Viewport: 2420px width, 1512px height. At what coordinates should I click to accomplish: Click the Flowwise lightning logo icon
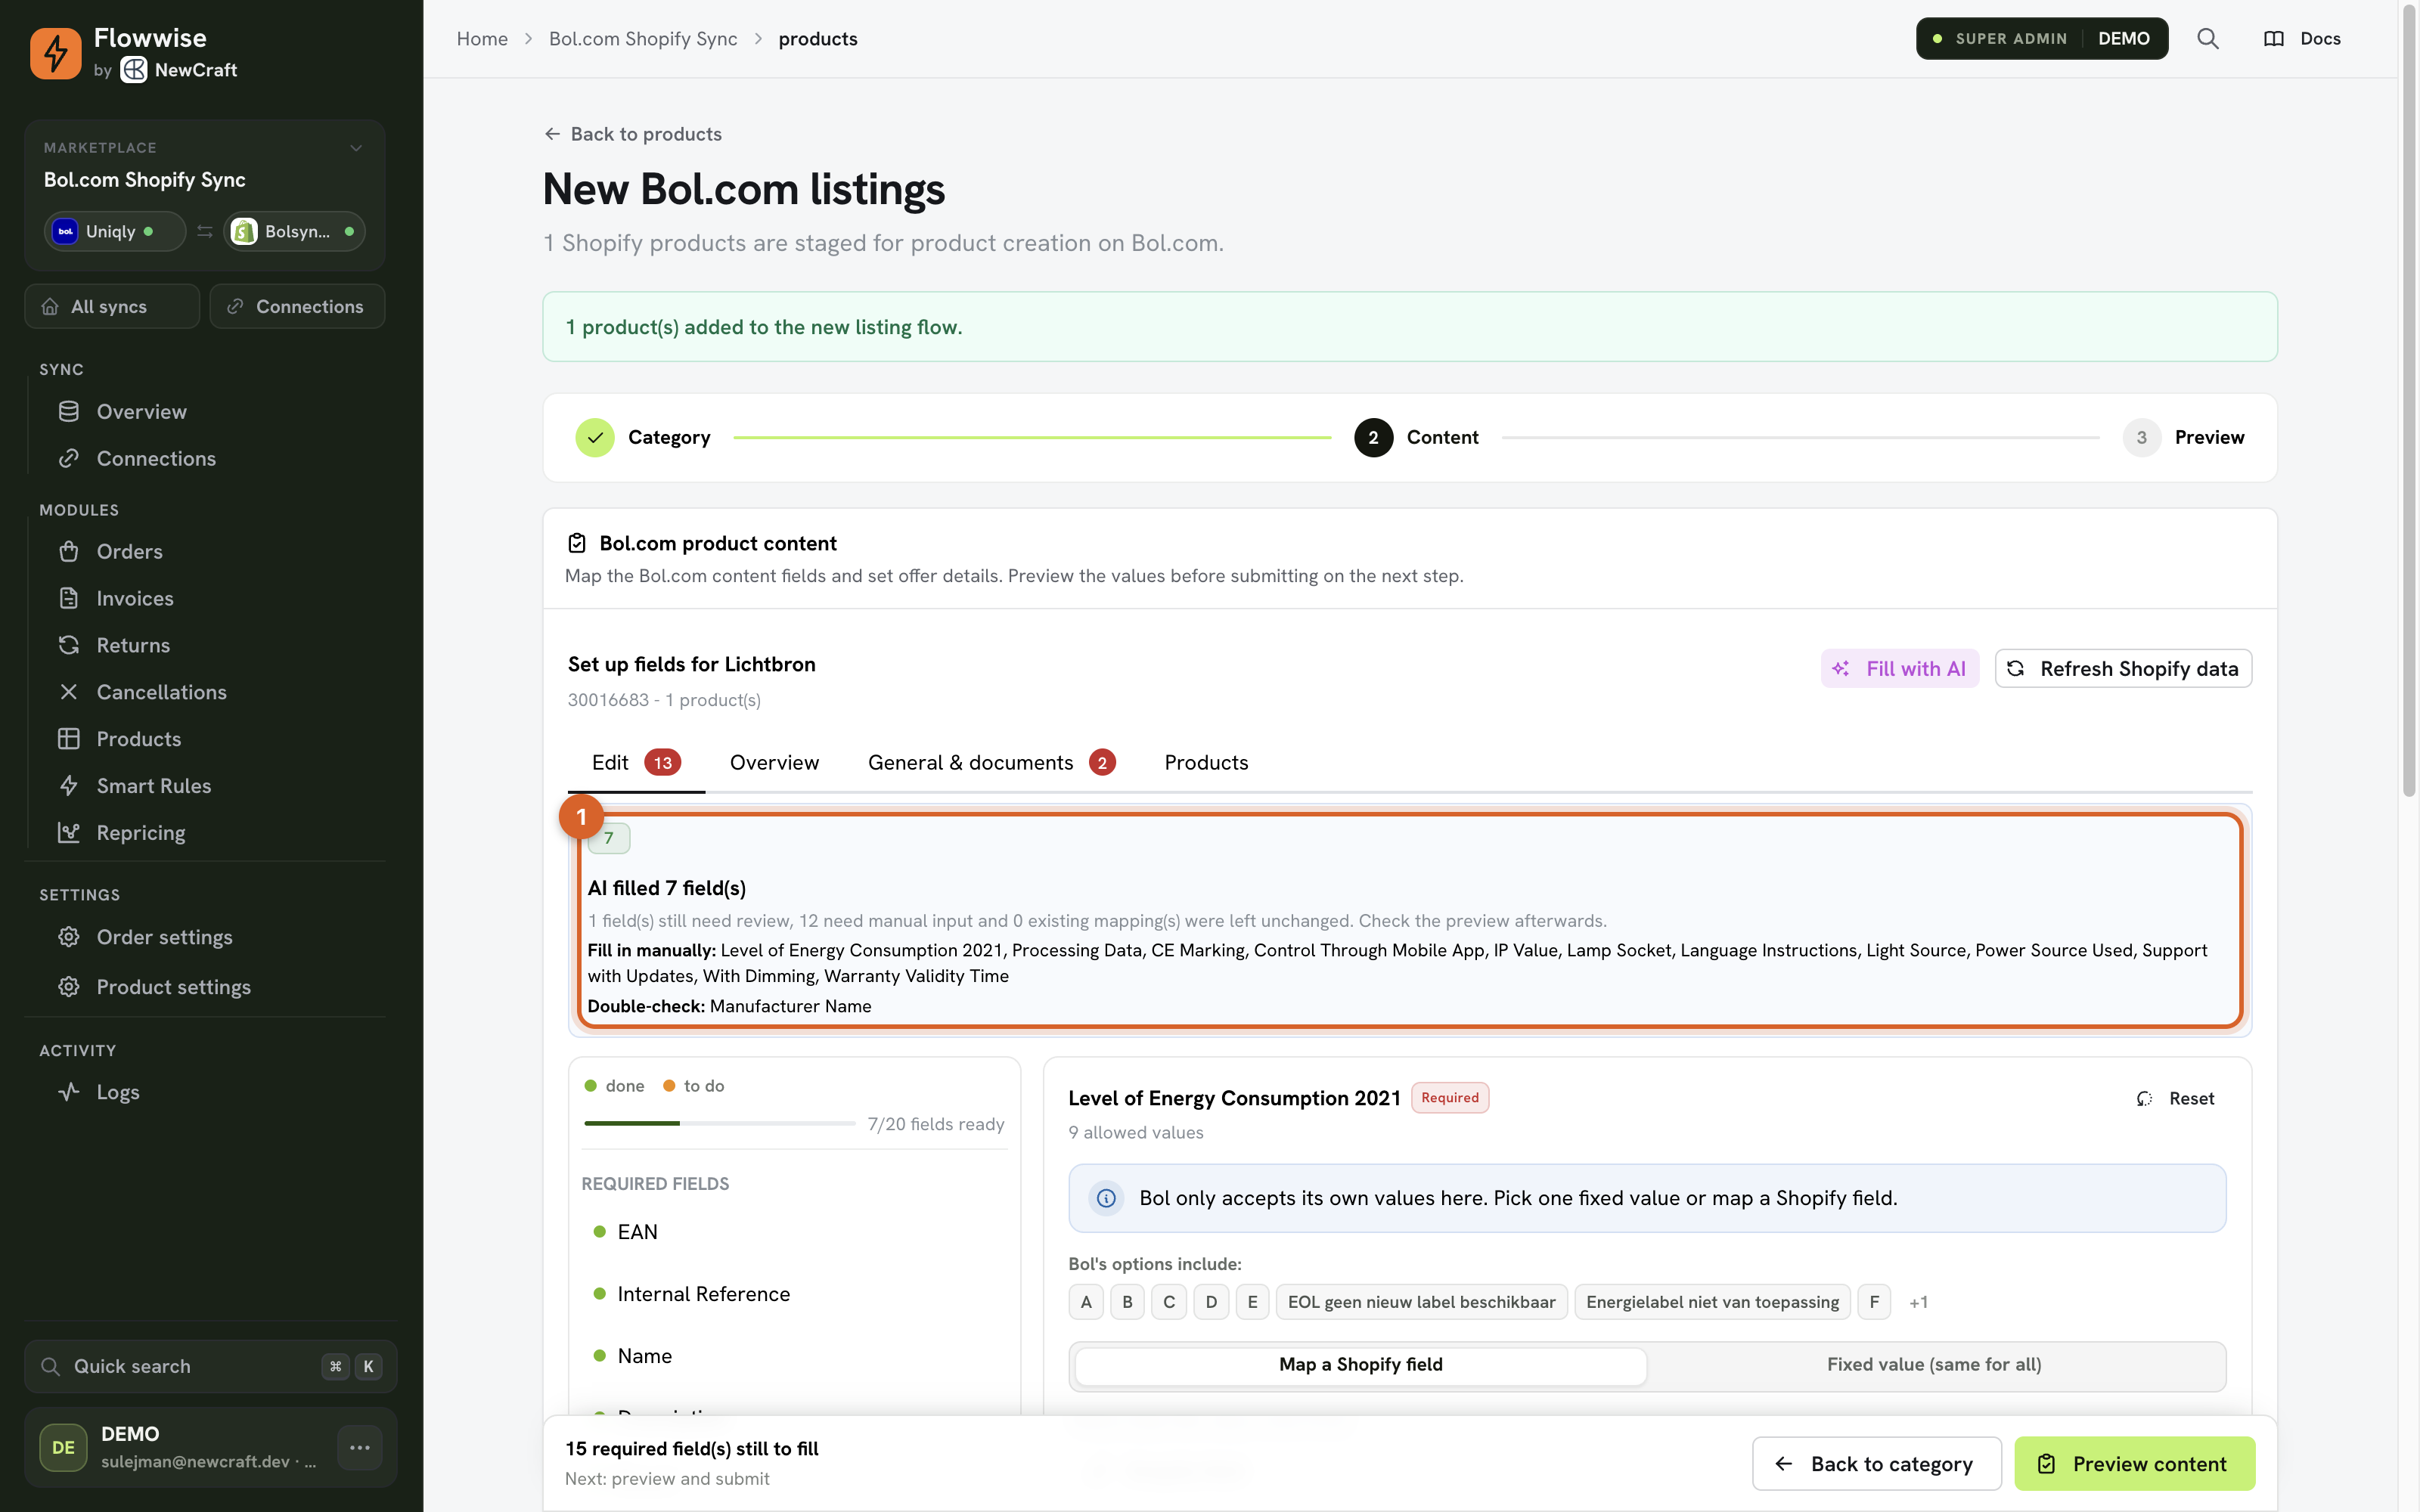(55, 53)
